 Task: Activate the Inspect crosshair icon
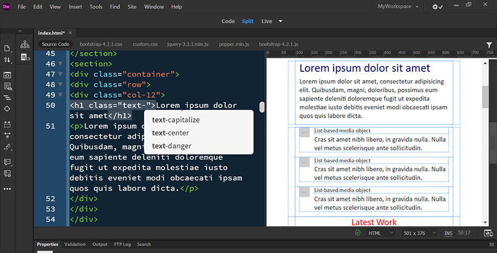(x=7, y=109)
